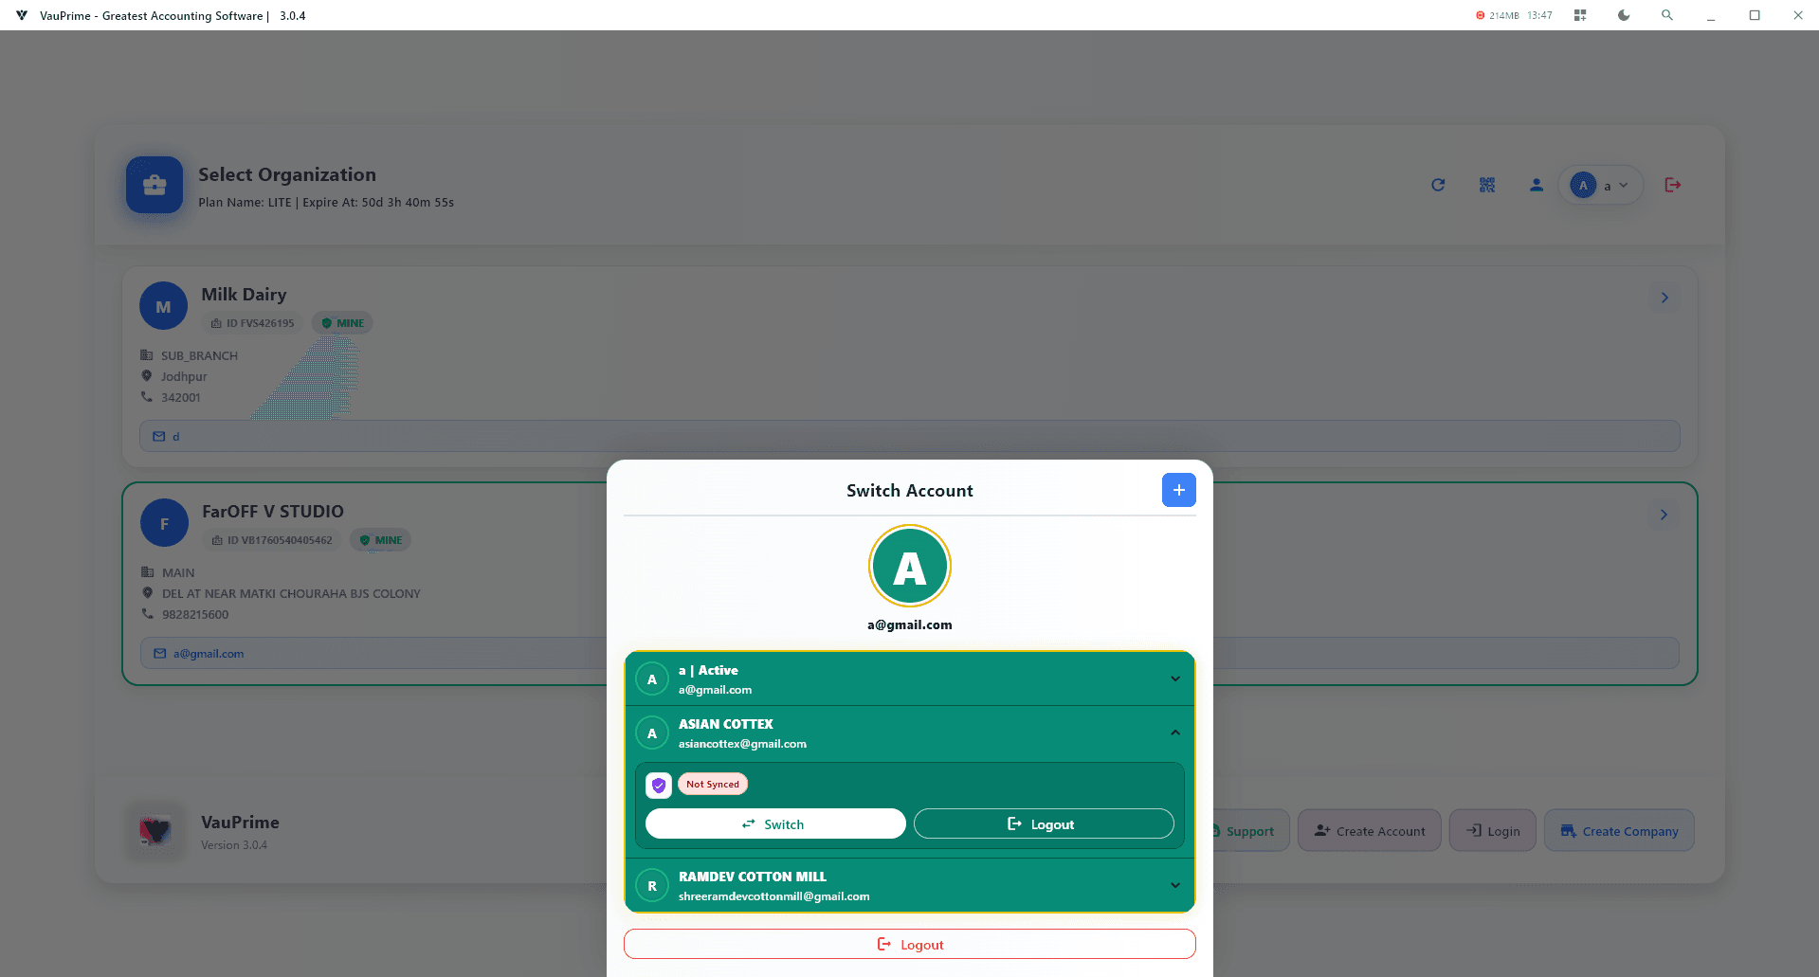The width and height of the screenshot is (1819, 977).
Task: Click the red sign-out icon in the header
Action: click(x=1673, y=185)
